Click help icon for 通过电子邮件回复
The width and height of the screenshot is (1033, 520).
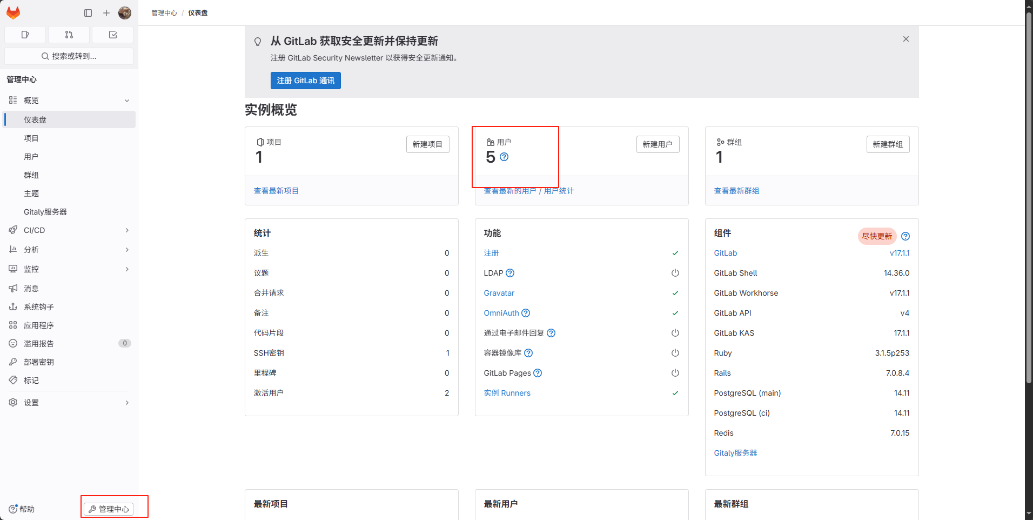point(551,333)
